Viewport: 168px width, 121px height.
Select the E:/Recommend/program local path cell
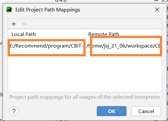(47, 46)
